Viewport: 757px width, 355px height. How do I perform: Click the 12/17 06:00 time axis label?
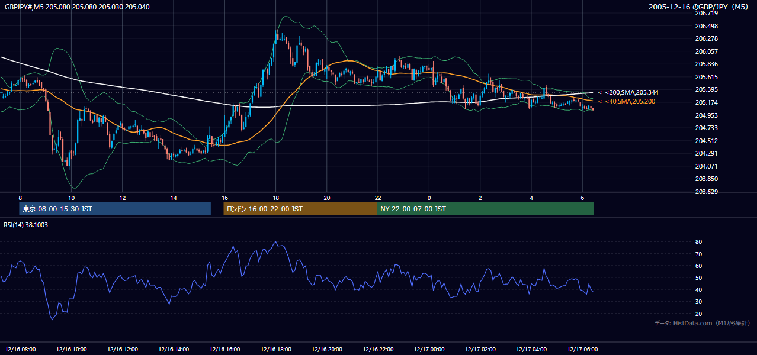582,350
